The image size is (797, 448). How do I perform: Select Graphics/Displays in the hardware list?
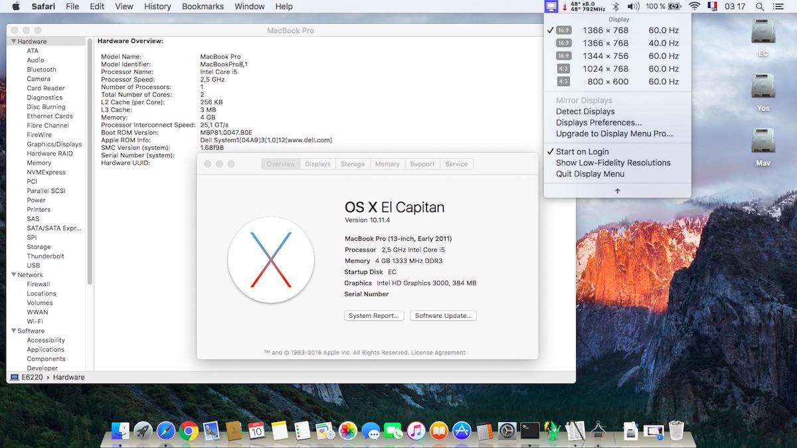click(54, 144)
